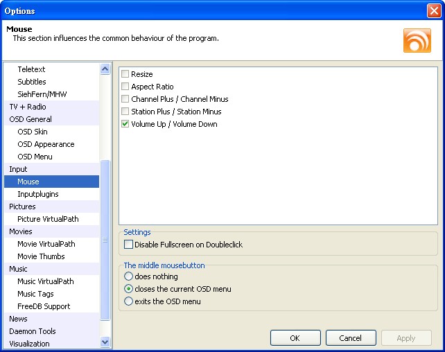
Task: Select 'closes the current OSD menu' option
Action: [128, 289]
